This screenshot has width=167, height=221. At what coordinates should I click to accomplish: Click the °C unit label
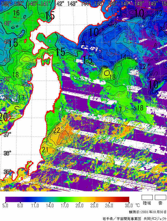[138, 205]
